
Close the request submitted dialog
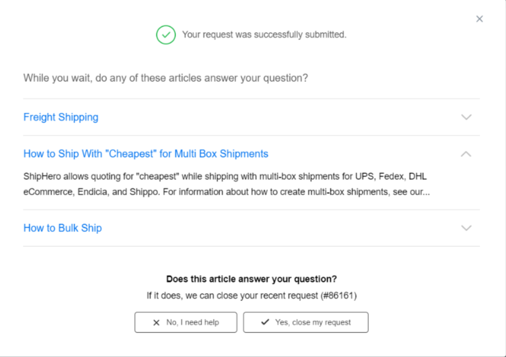pyautogui.click(x=479, y=19)
